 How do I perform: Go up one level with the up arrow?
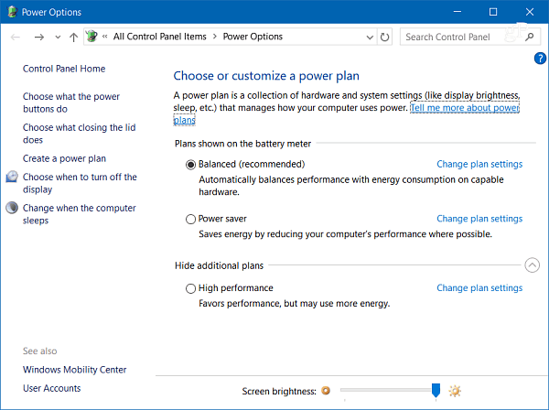(x=73, y=38)
